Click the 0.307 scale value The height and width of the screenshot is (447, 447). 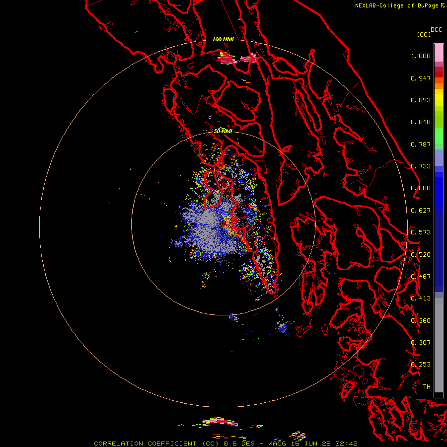click(x=421, y=342)
